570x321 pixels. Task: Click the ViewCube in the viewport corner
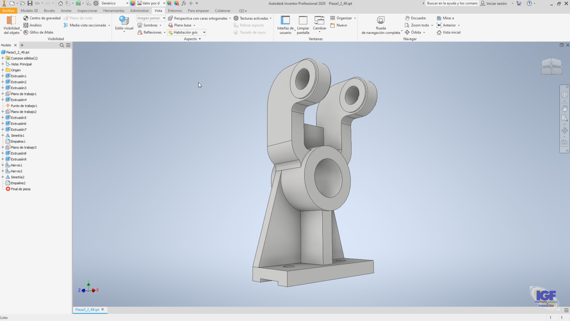click(551, 67)
